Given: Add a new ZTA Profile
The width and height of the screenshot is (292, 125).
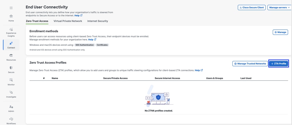Looking at the screenshot, I should click(279, 64).
